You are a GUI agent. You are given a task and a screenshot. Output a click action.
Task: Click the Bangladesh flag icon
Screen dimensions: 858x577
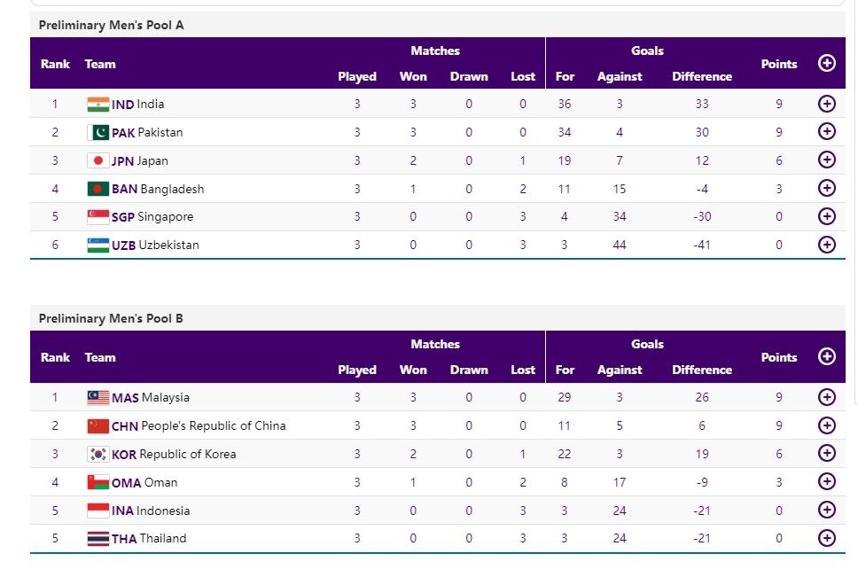(97, 189)
